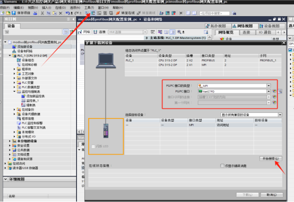Click the 取消(C) cancel button
The image size is (294, 202).
(x=271, y=195)
